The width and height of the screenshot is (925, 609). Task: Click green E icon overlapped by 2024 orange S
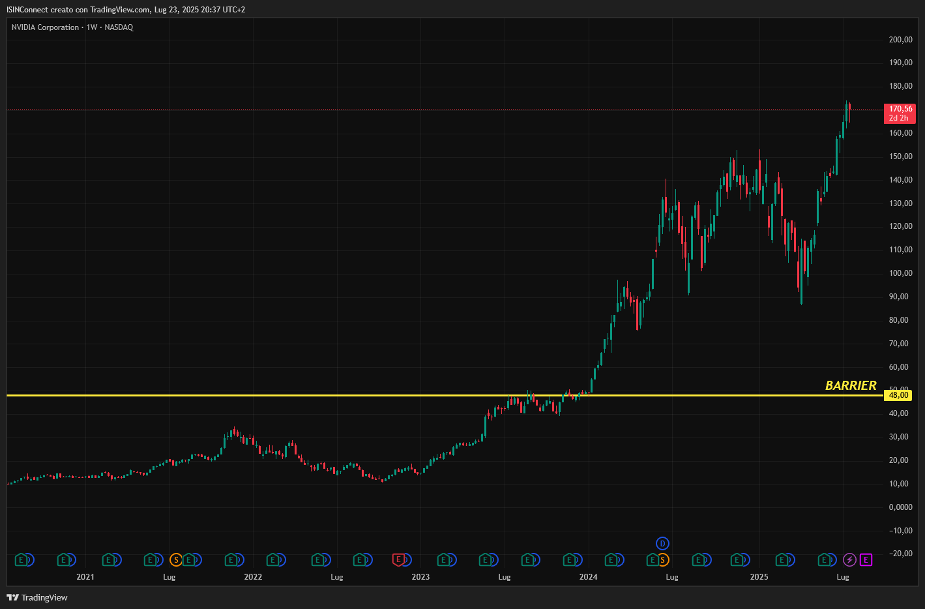(x=652, y=559)
